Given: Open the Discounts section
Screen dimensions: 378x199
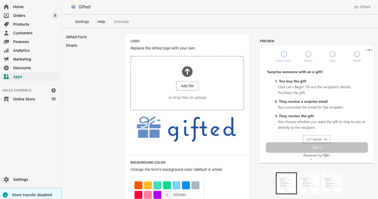Looking at the screenshot, I should coord(22,68).
